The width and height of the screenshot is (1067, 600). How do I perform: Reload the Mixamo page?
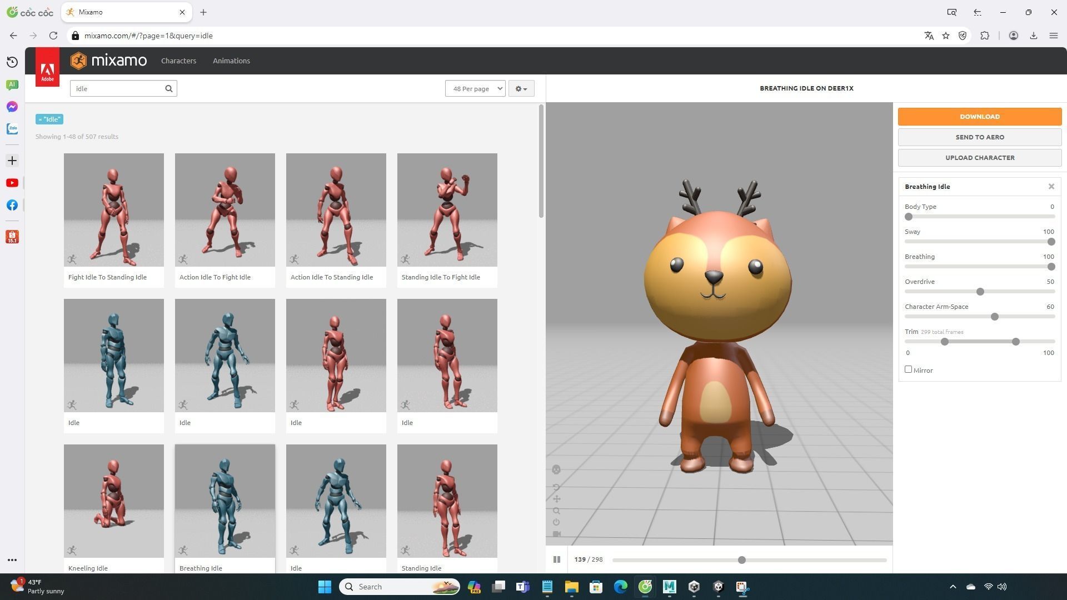53,36
